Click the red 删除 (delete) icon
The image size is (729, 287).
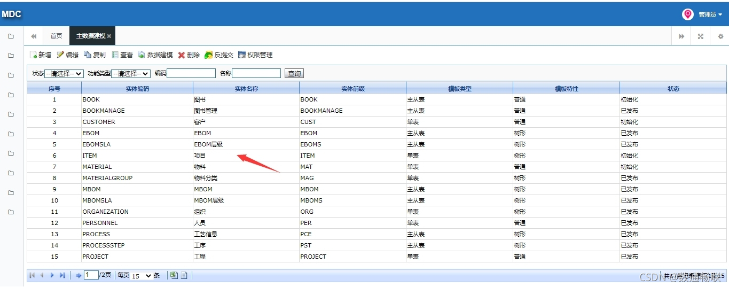point(182,55)
